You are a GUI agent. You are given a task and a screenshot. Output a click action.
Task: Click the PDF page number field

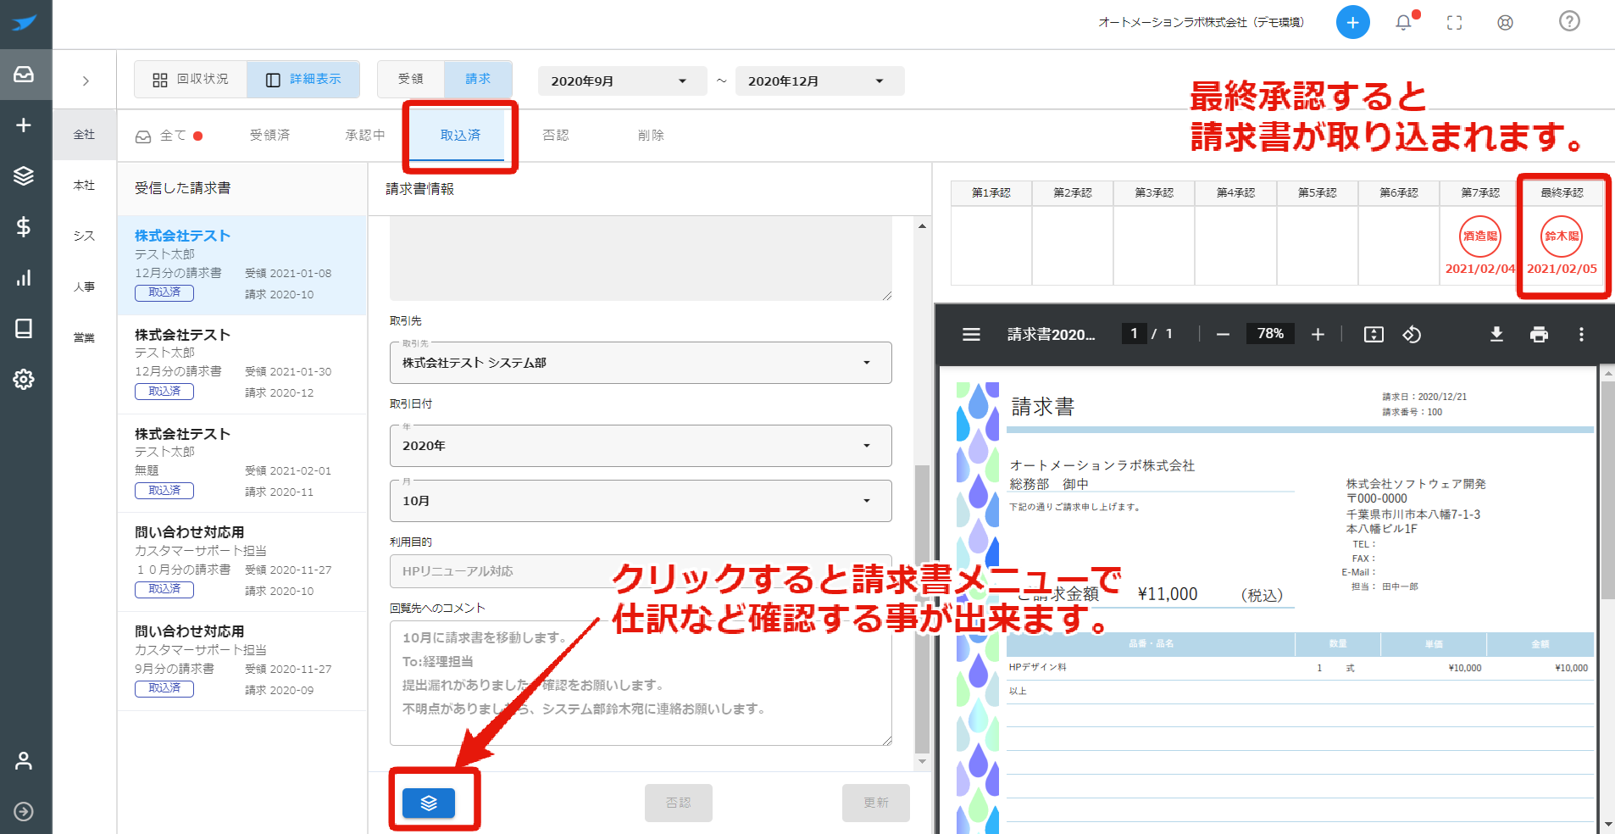tap(1134, 334)
